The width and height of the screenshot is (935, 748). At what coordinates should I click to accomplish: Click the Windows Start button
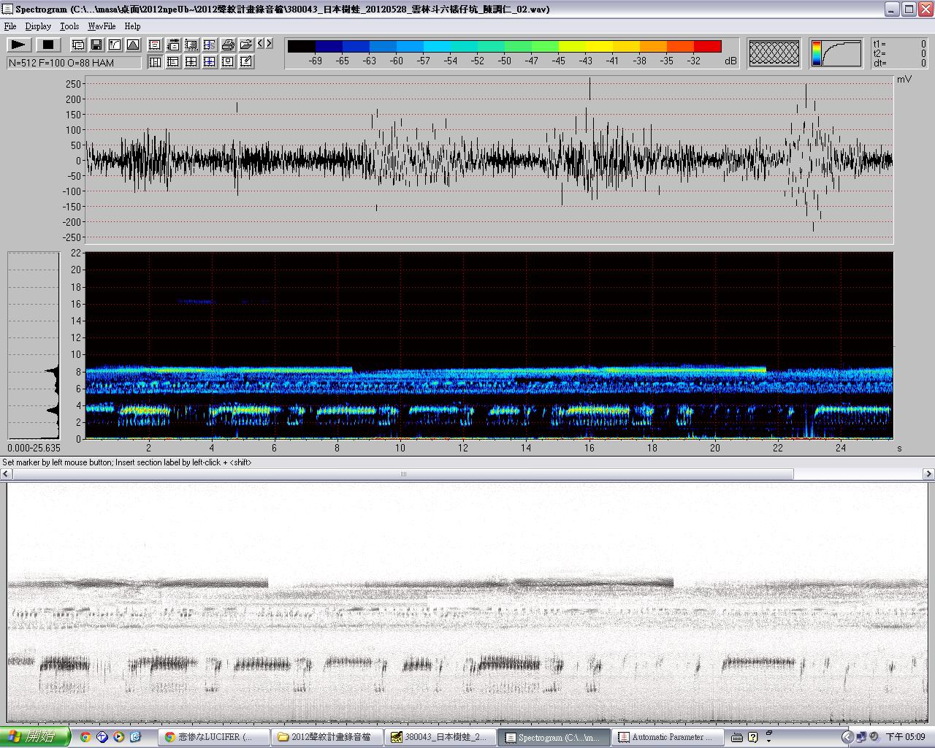pos(34,736)
